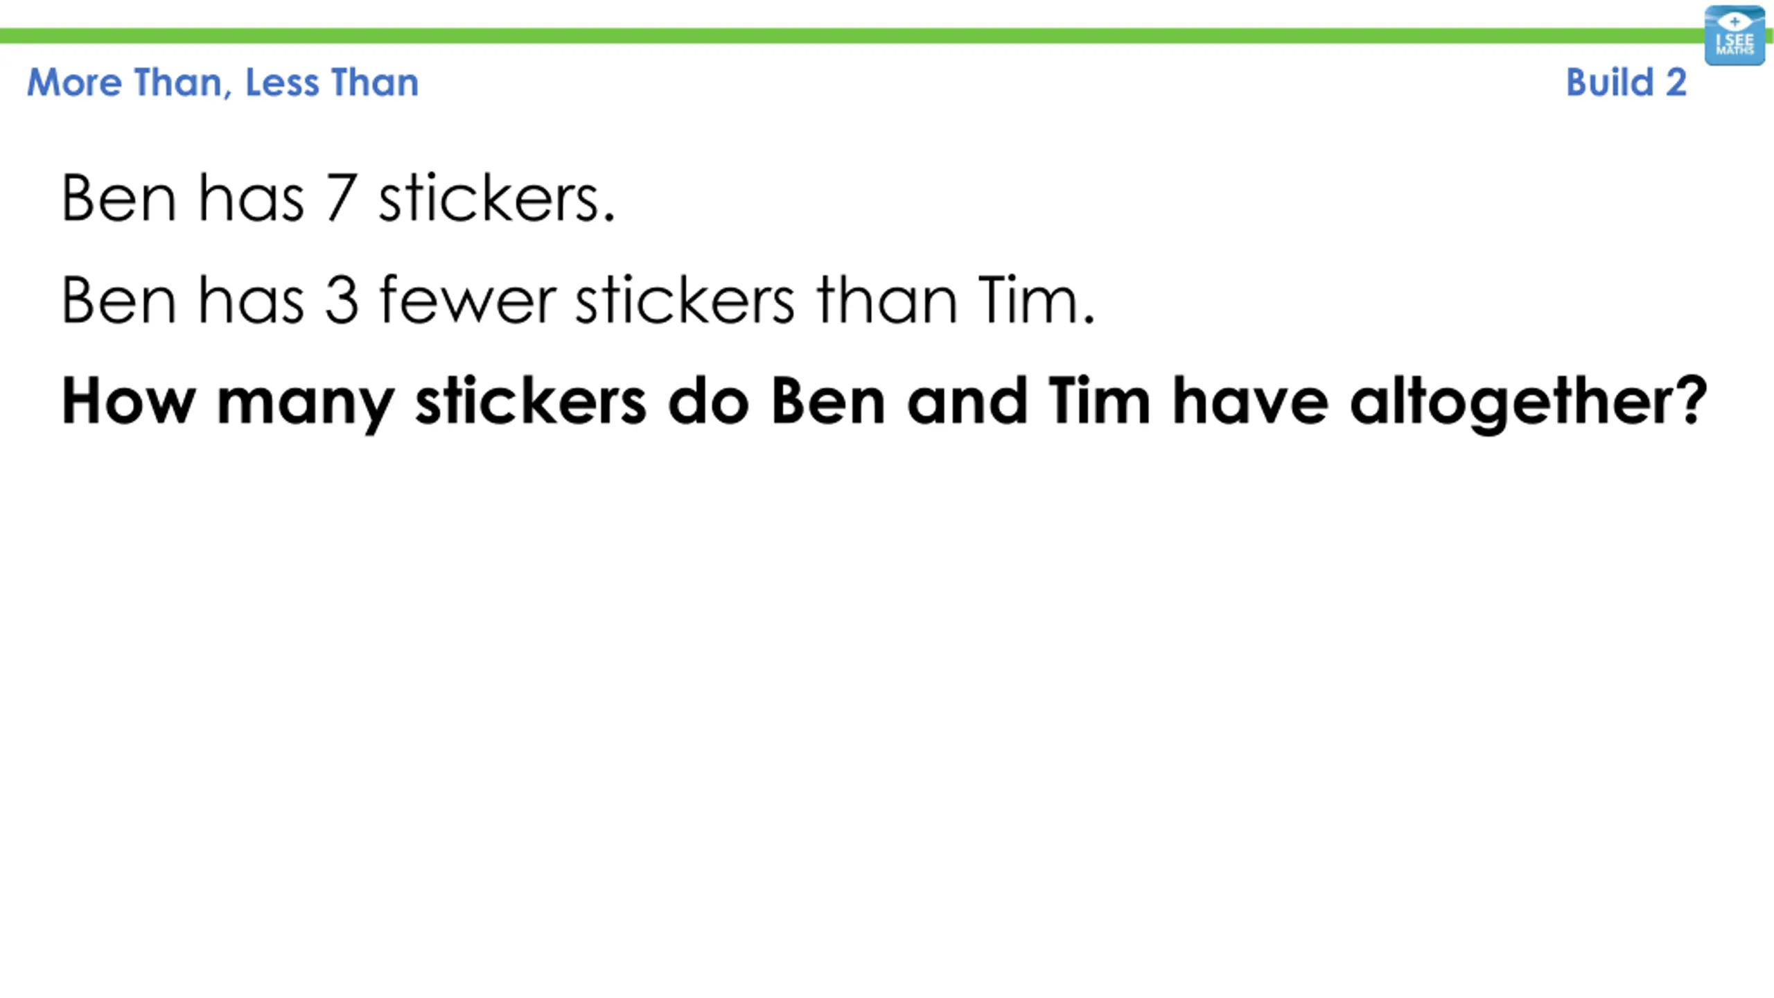Click the I See Maths logo icon
This screenshot has height=998, width=1774.
click(1735, 35)
